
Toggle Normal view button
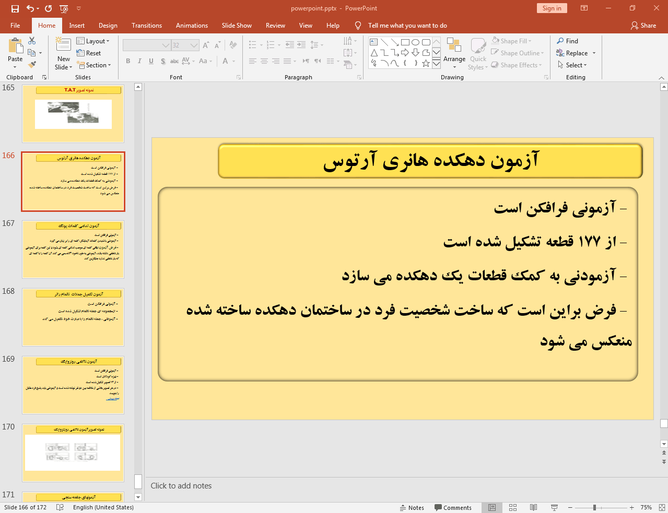click(492, 507)
